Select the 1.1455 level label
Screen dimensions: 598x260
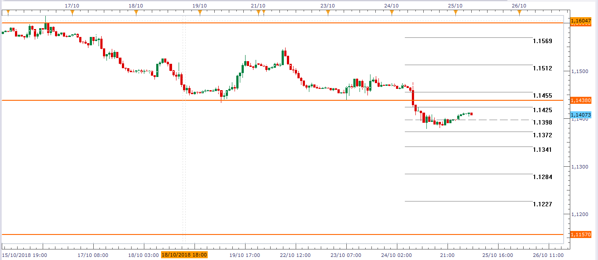[542, 95]
